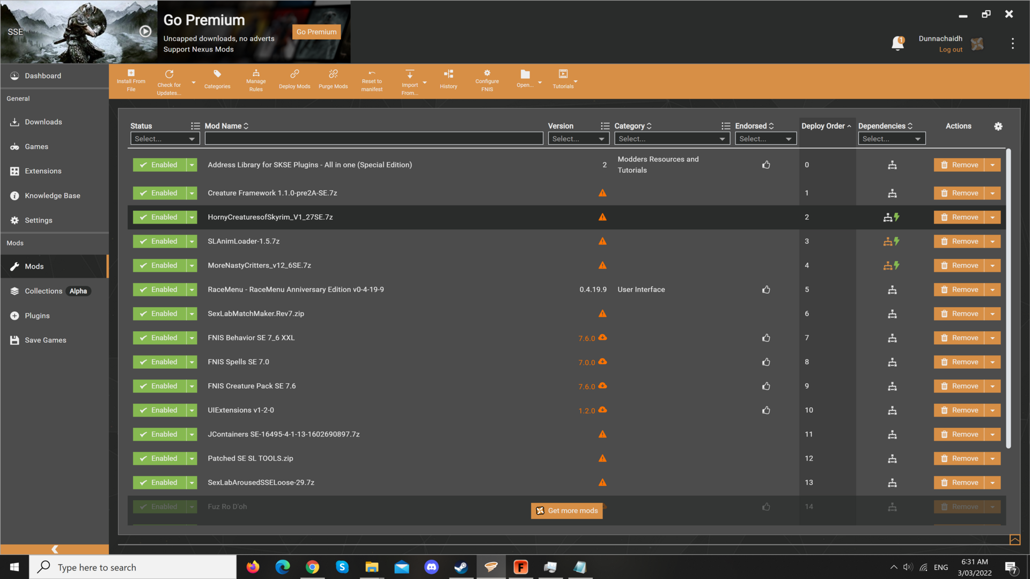Expand status dropdown arrow for SexLabMatchMaker
This screenshot has width=1030, height=579.
click(192, 314)
